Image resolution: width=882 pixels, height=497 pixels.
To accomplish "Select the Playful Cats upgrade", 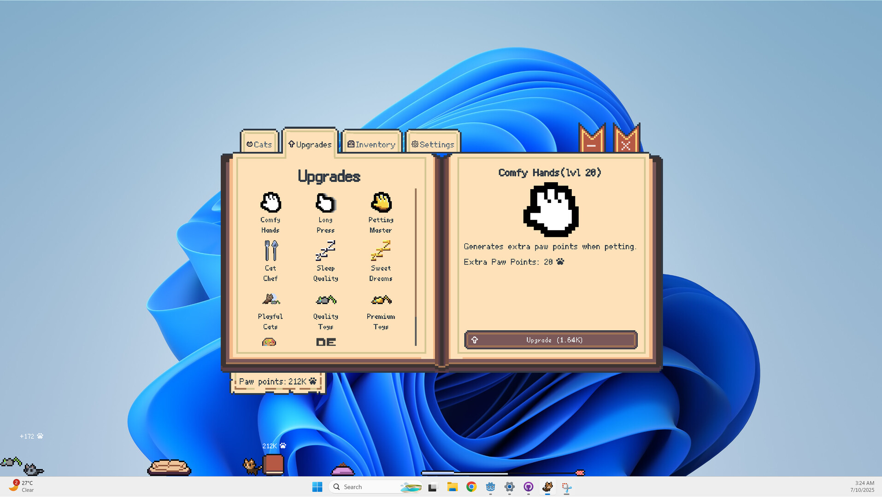I will point(270,309).
